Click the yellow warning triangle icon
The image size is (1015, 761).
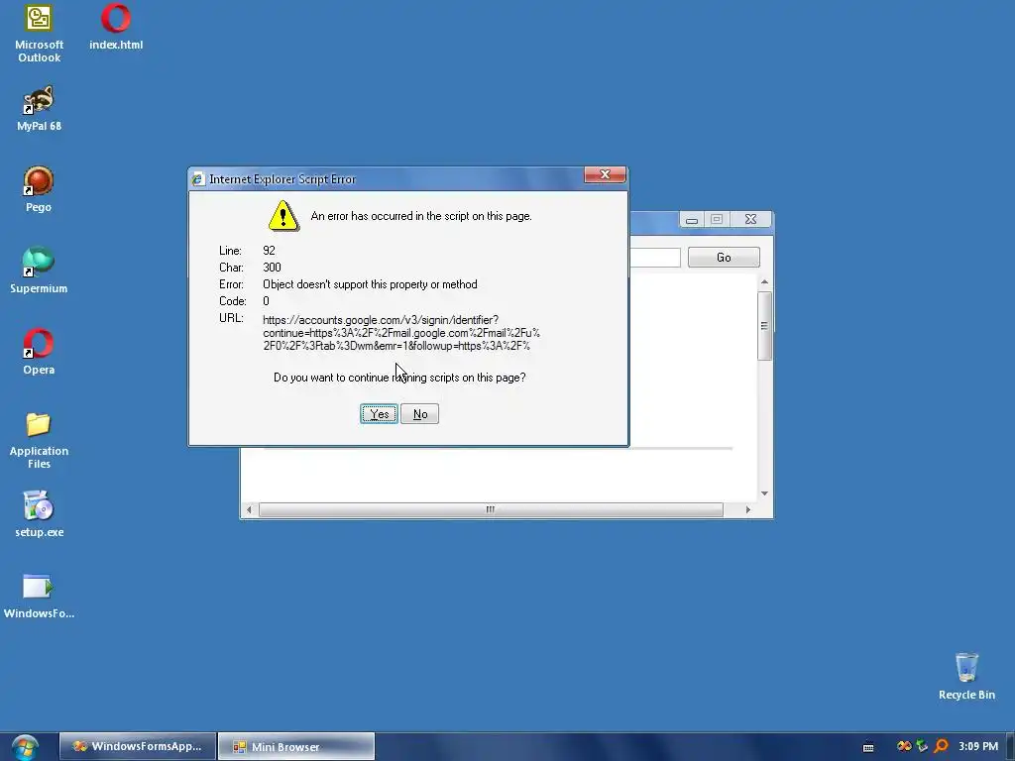(283, 215)
